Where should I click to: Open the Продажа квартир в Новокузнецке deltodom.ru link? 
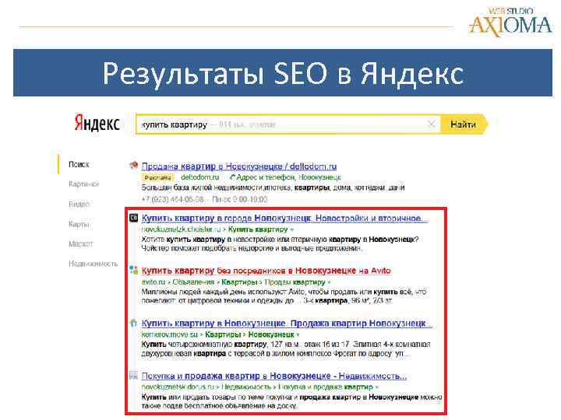(x=239, y=166)
